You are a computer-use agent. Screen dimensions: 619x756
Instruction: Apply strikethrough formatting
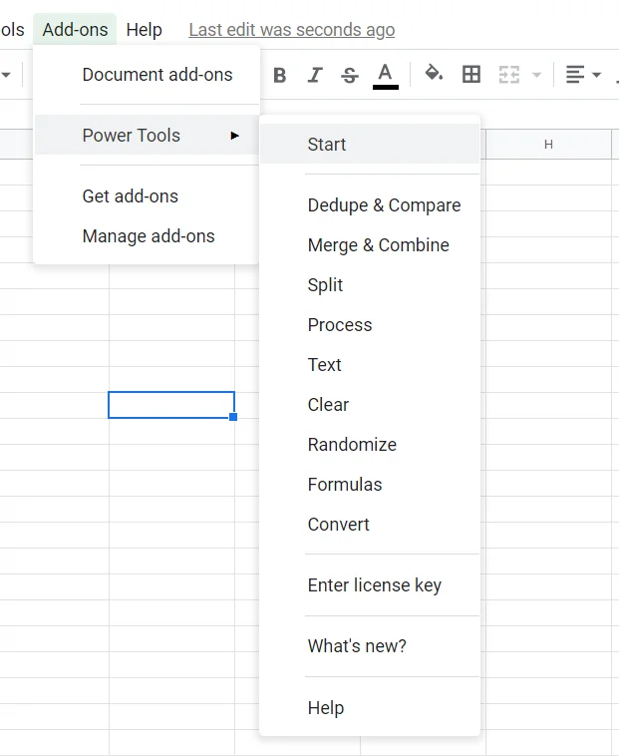click(x=350, y=75)
